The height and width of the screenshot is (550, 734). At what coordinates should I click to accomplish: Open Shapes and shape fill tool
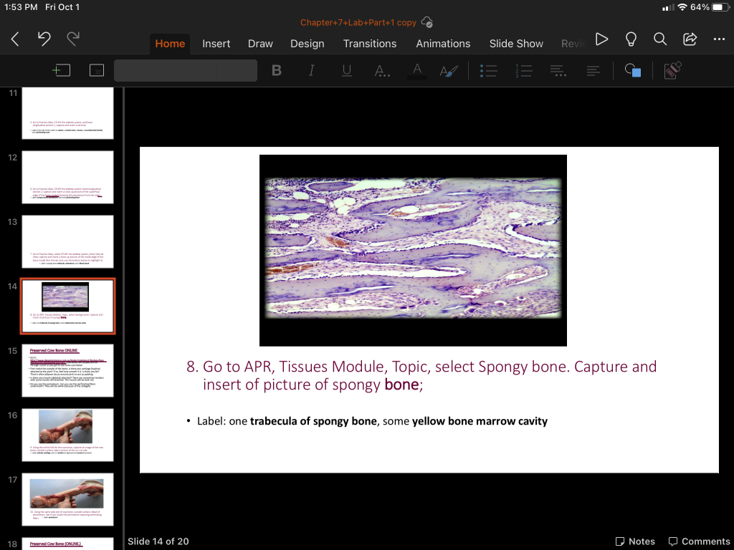click(632, 70)
